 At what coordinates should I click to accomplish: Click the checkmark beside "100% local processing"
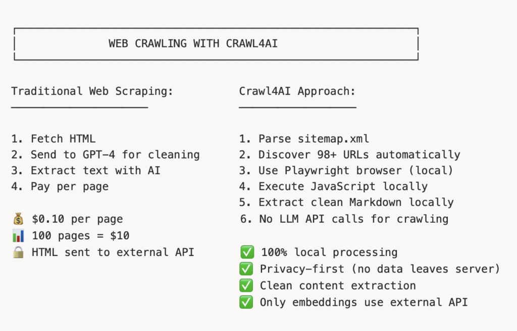point(247,252)
